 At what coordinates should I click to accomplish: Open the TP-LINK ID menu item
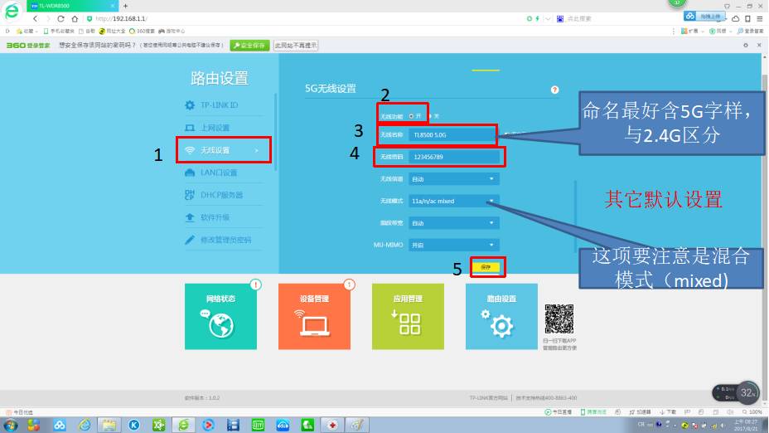[x=219, y=105]
